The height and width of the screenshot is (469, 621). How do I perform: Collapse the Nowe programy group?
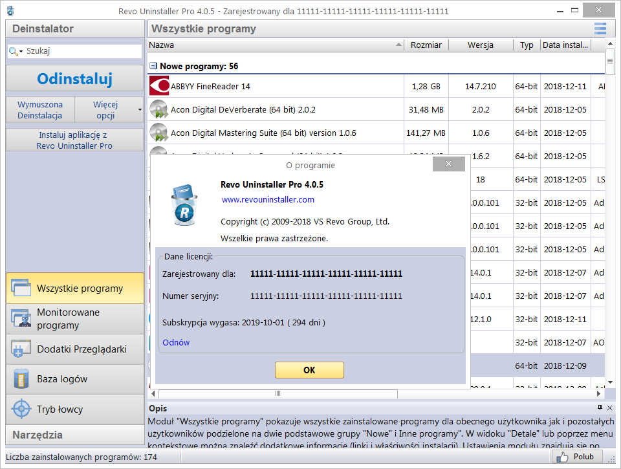coord(153,66)
